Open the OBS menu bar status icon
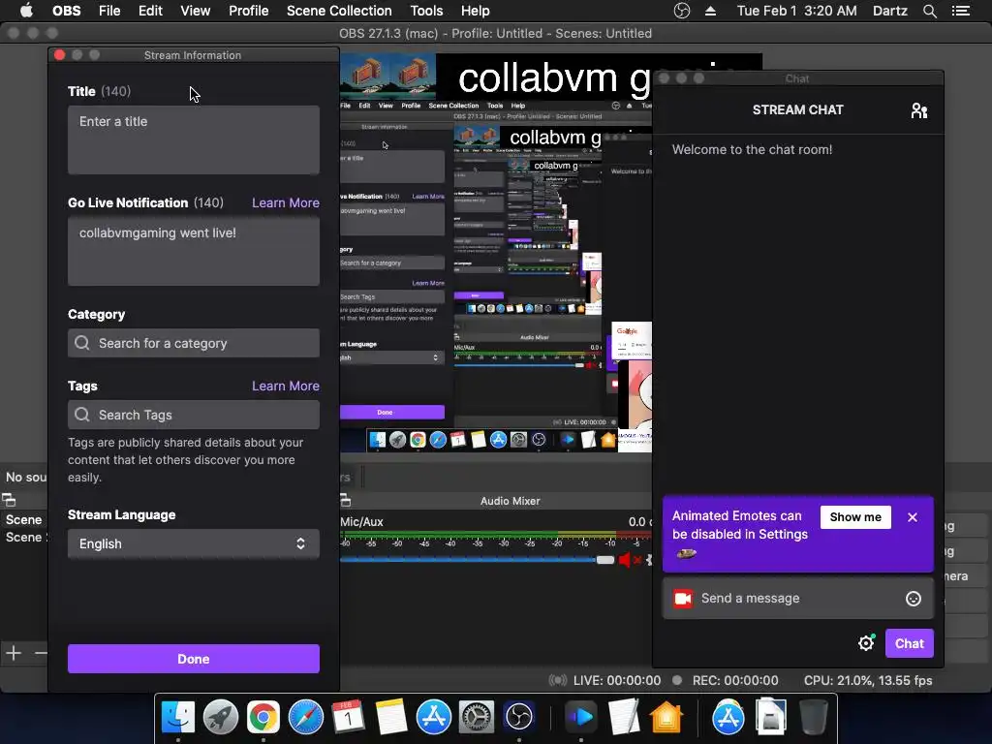Image resolution: width=992 pixels, height=744 pixels. 681,11
